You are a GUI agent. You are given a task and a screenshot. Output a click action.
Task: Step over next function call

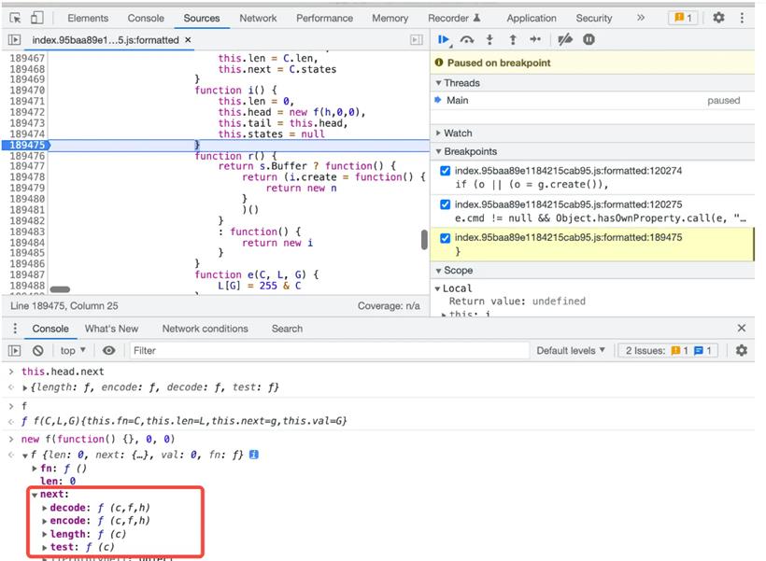coord(467,40)
